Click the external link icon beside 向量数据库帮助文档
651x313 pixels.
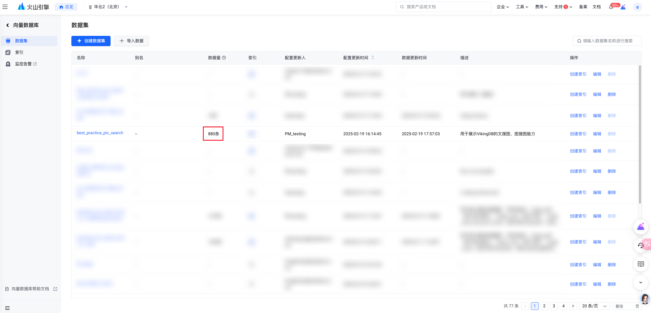point(55,289)
